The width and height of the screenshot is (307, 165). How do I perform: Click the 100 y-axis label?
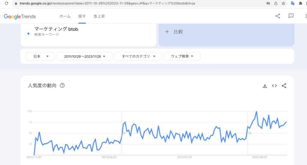click(29, 111)
